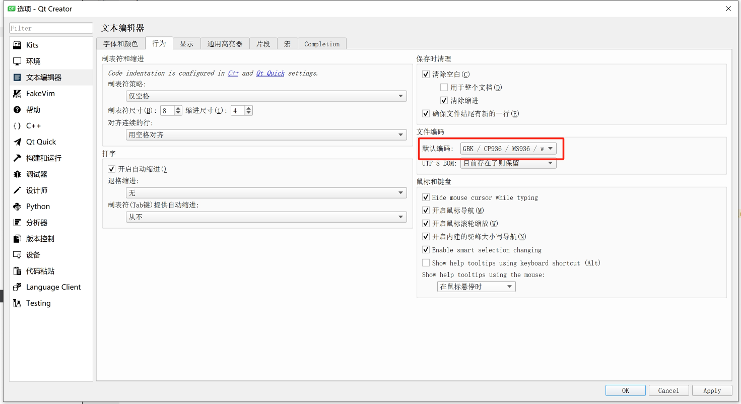Switch to the 宏 tab

(288, 44)
